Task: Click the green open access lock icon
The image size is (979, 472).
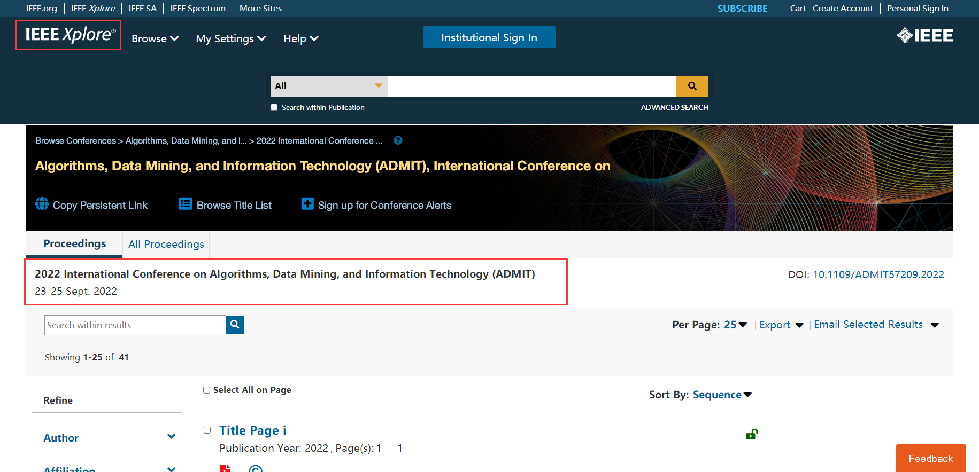Action: coord(751,434)
